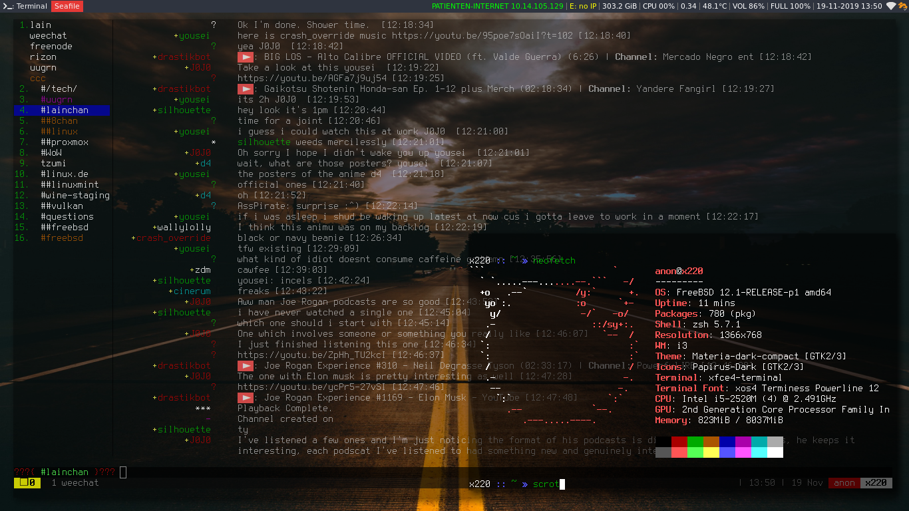This screenshot has height=511, width=909.
Task: Select the highlighted #lainchan buffer
Action: click(x=62, y=110)
